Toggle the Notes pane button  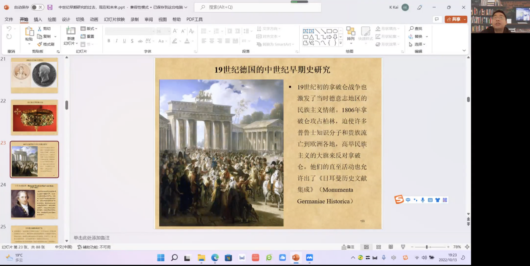point(348,247)
